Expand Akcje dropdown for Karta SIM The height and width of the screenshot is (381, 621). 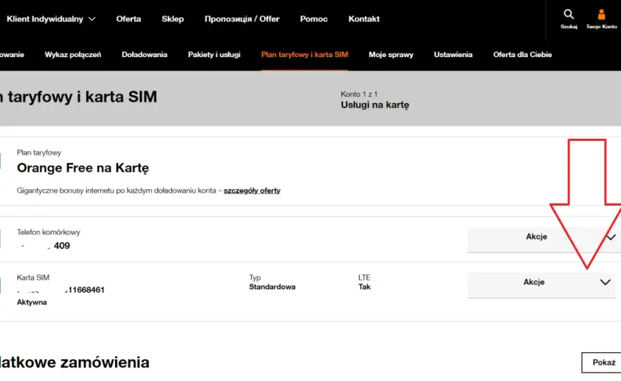pos(541,285)
